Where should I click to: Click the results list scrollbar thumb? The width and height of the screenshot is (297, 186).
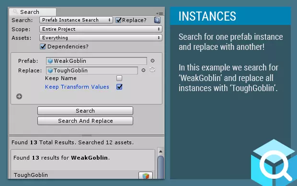click(160, 167)
